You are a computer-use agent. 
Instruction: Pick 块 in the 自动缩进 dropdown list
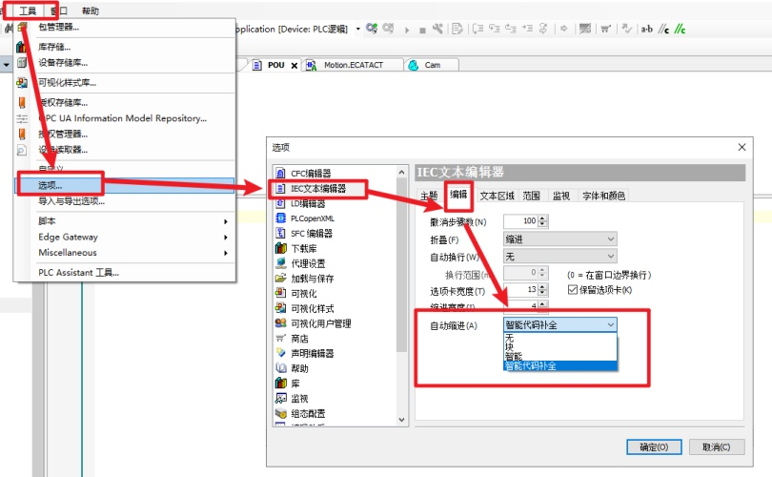click(x=509, y=346)
